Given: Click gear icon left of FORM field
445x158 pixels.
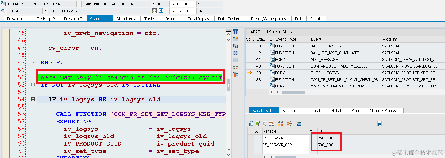Looking at the screenshot, I should point(3,11).
